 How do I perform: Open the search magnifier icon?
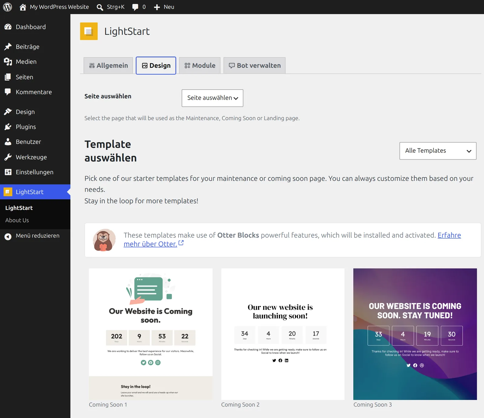pyautogui.click(x=100, y=7)
